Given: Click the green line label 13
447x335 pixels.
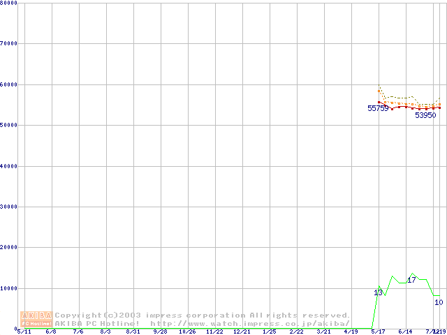Looking at the screenshot, I should click(378, 293).
